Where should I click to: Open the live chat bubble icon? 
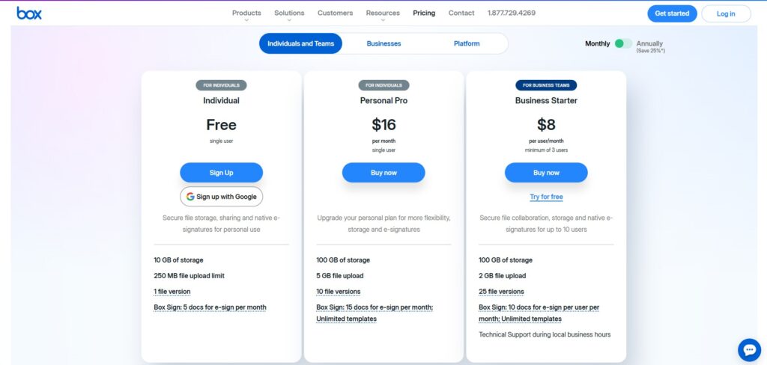point(749,350)
